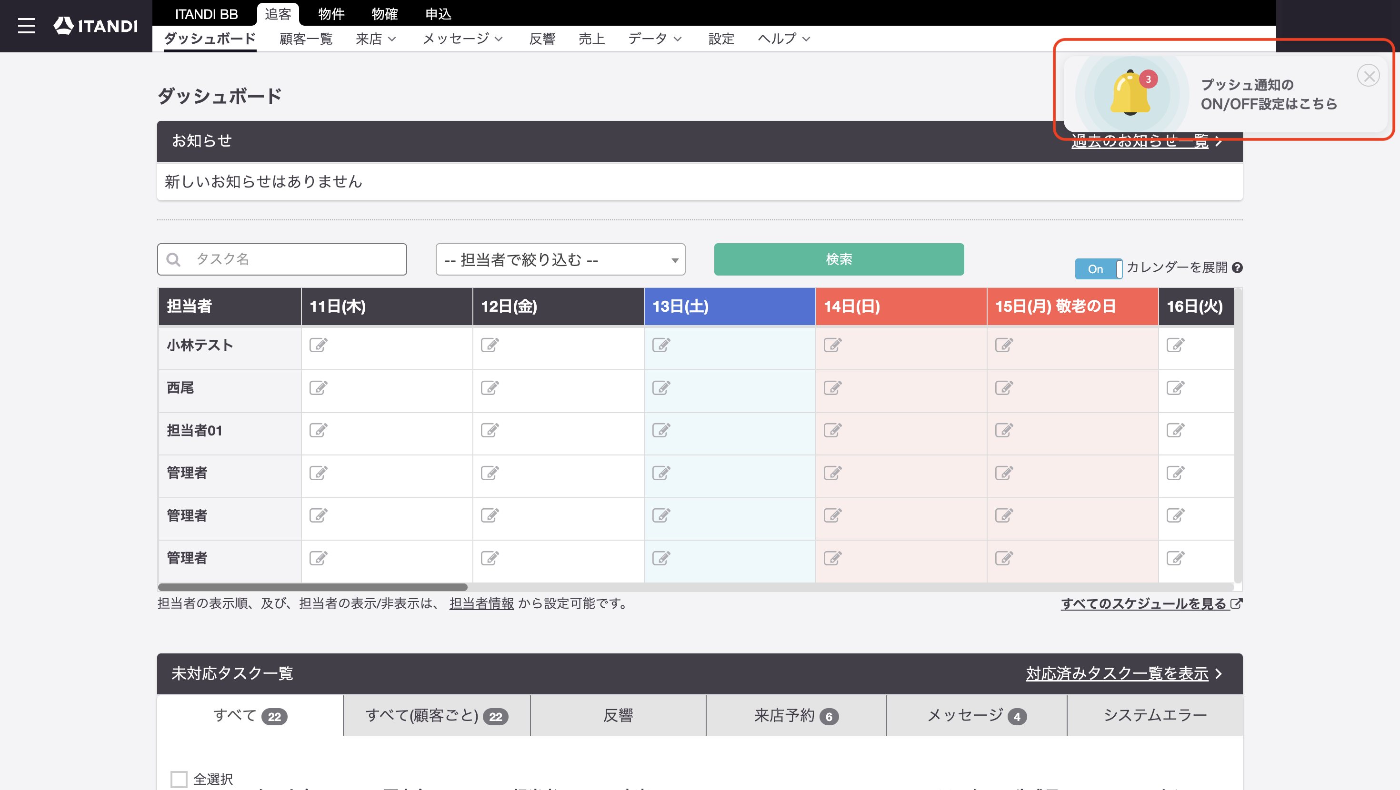Select the メッセージ 4 task tab
This screenshot has width=1400, height=790.
[977, 716]
